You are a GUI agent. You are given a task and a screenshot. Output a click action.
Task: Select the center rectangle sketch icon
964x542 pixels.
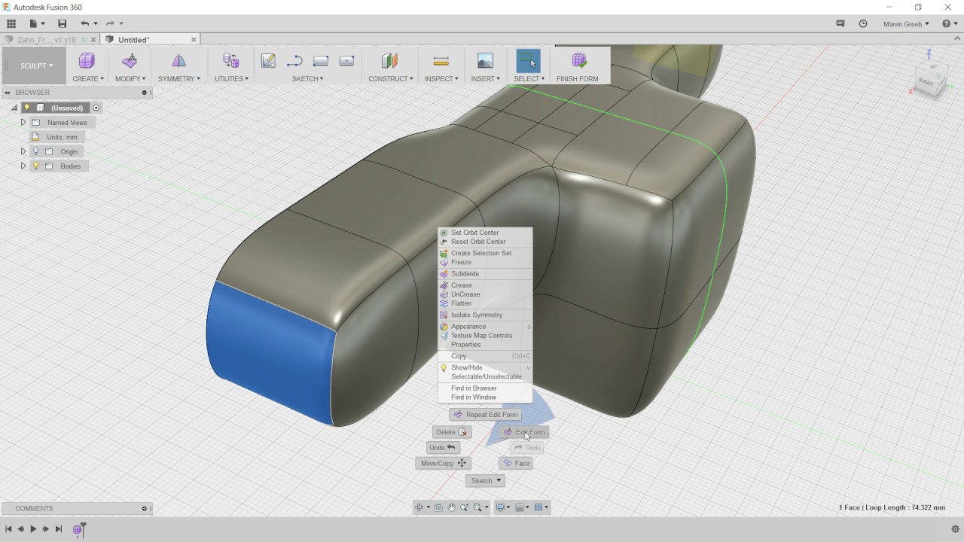pos(346,61)
